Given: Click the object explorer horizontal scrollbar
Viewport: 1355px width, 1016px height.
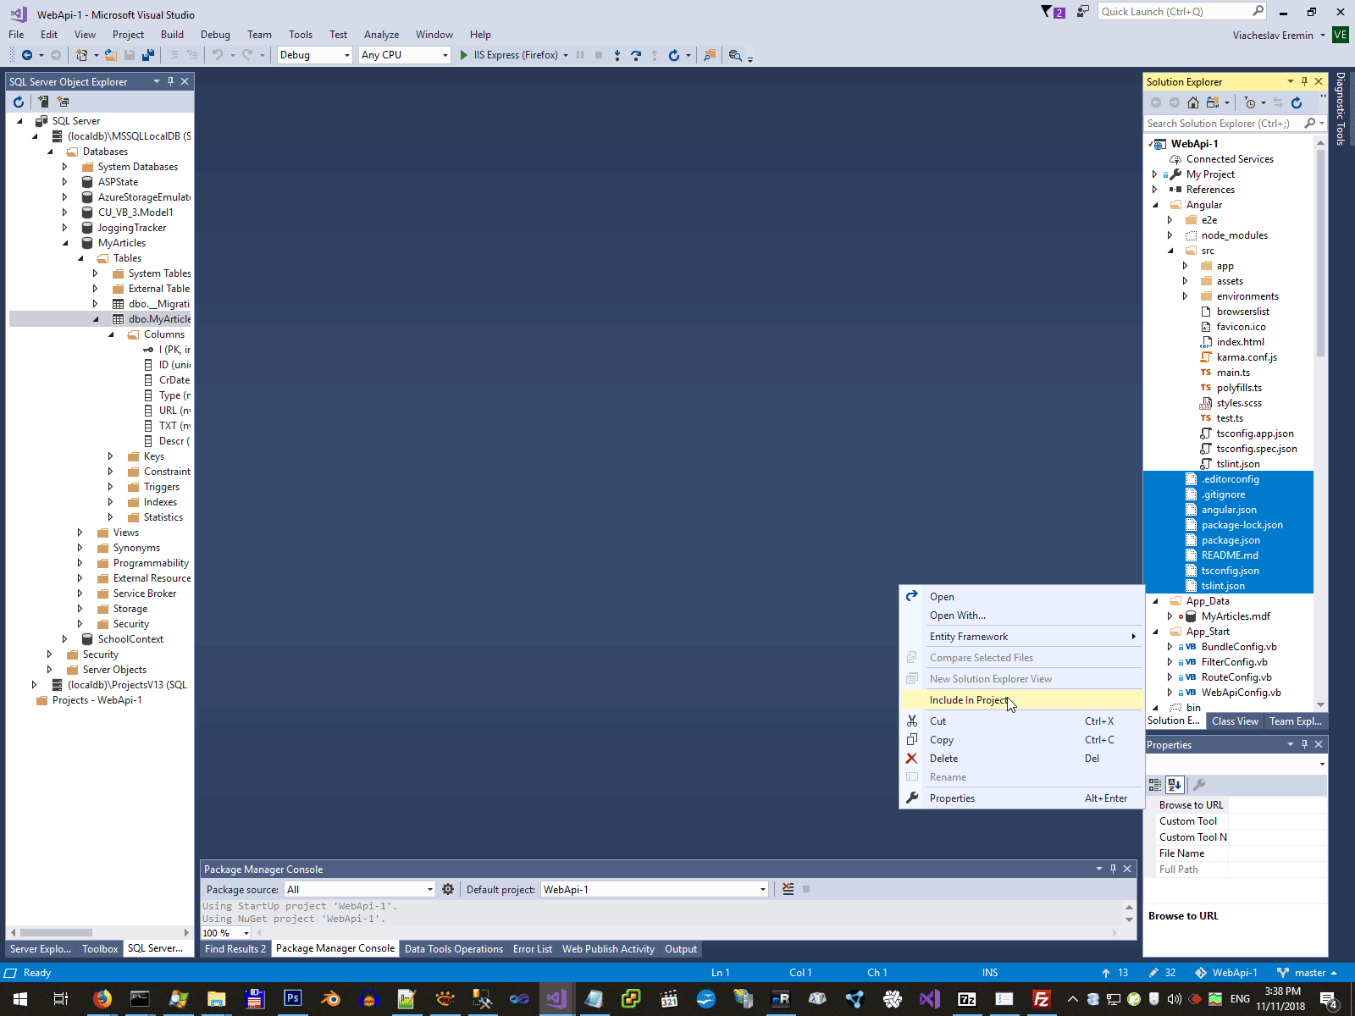Looking at the screenshot, I should pos(56,932).
